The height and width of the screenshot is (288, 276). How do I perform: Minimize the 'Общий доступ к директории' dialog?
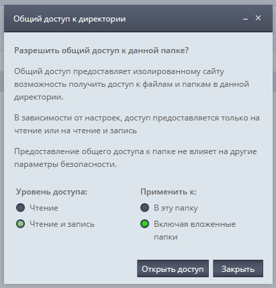(245, 19)
